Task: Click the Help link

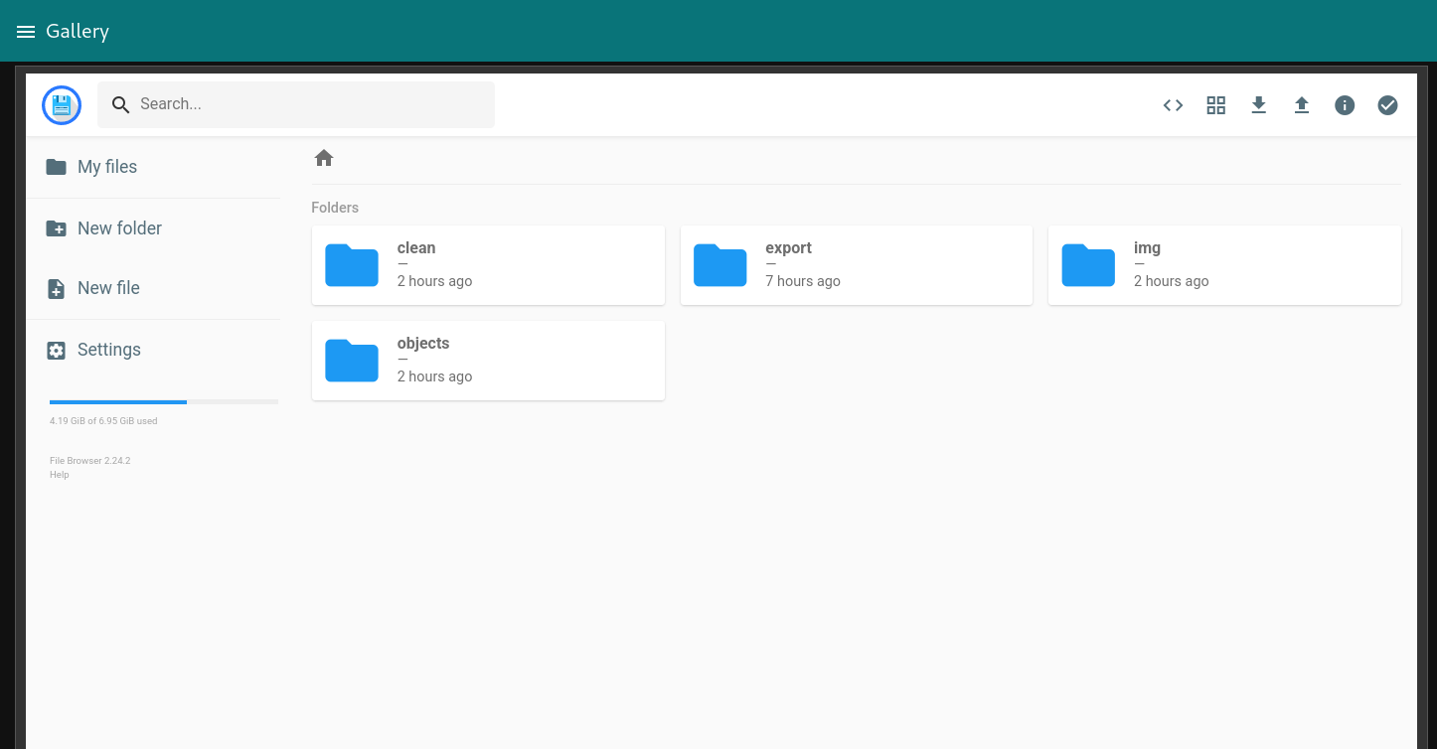Action: point(60,475)
